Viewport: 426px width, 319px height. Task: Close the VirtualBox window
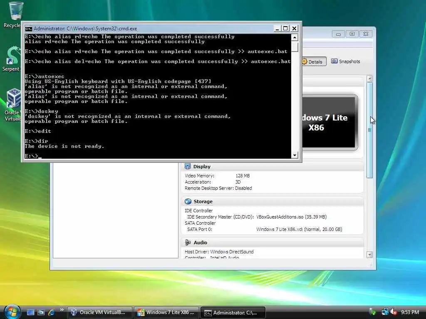click(366, 34)
